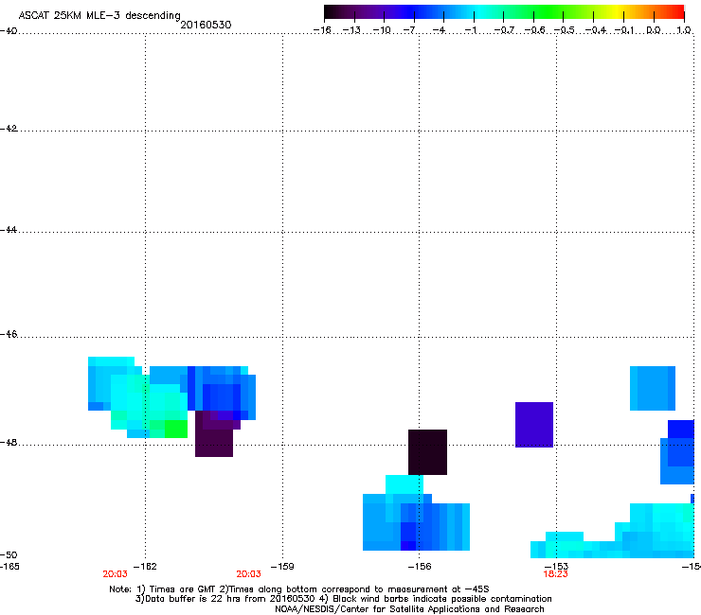
Task: Click the red 20:03 label nearest -162
Action: click(115, 574)
